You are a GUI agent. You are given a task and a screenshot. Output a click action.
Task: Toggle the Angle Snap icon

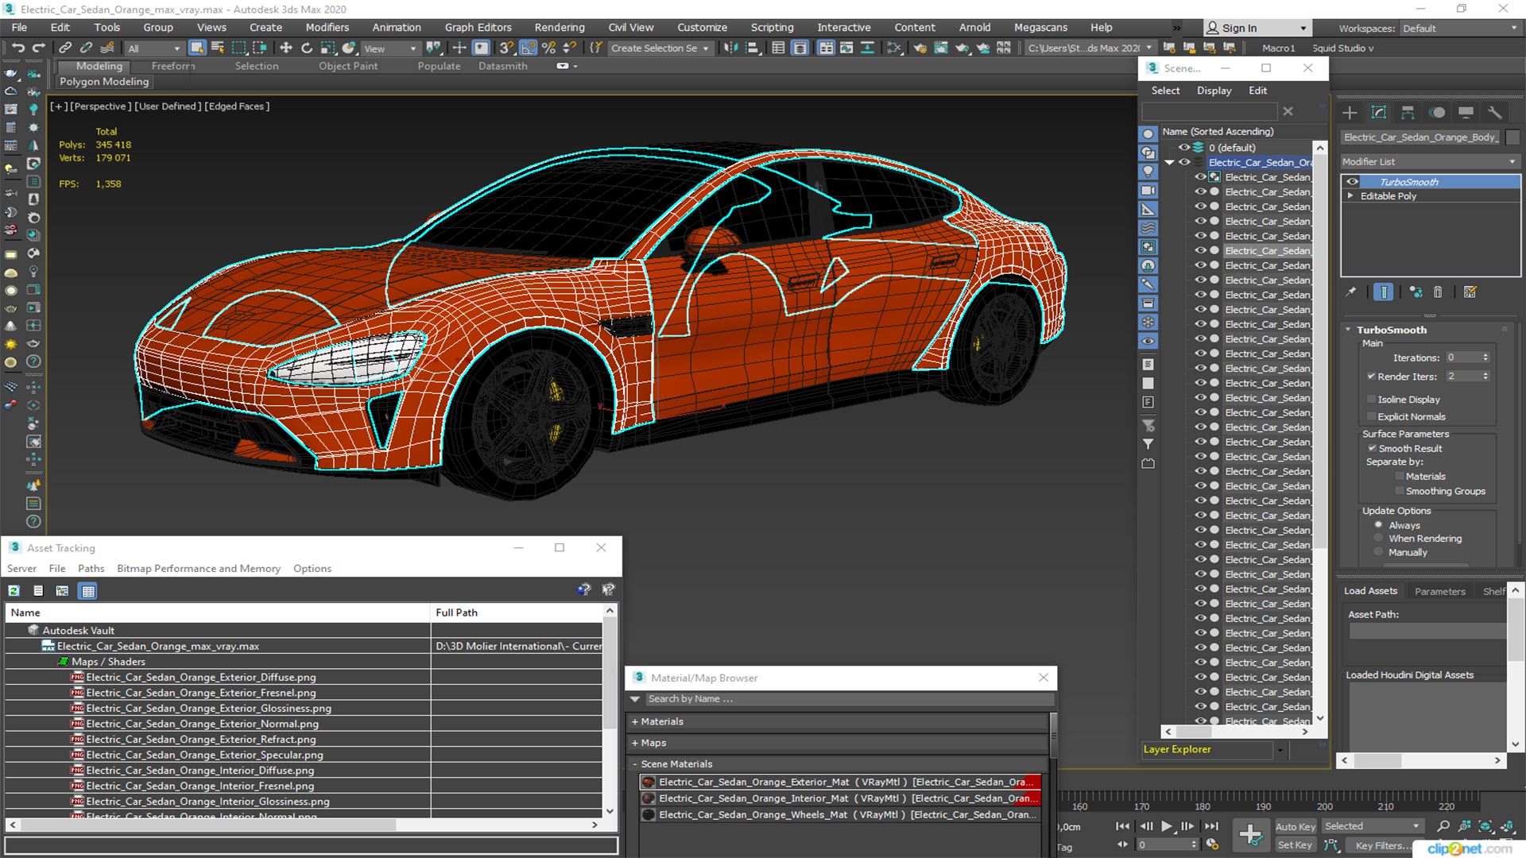[x=528, y=48]
